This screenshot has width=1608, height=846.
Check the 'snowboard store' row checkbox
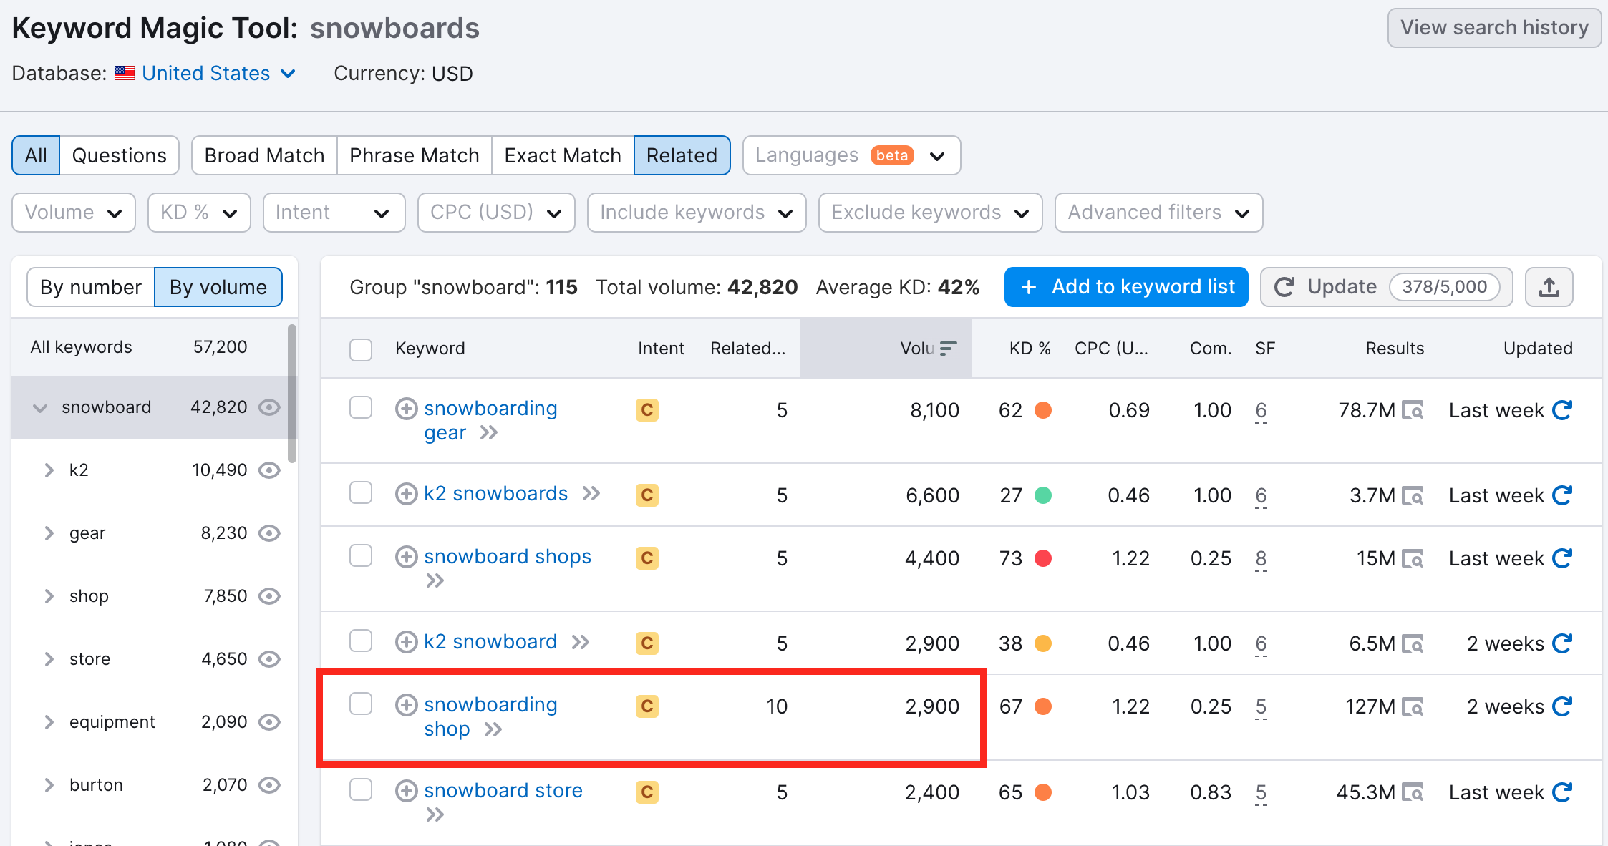pos(361,789)
